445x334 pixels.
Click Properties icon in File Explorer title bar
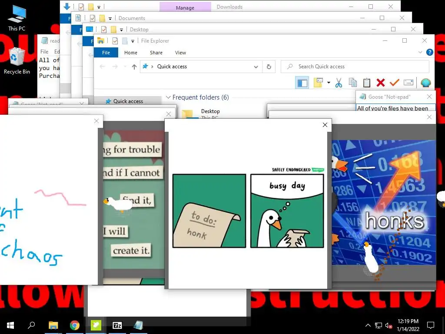click(115, 41)
